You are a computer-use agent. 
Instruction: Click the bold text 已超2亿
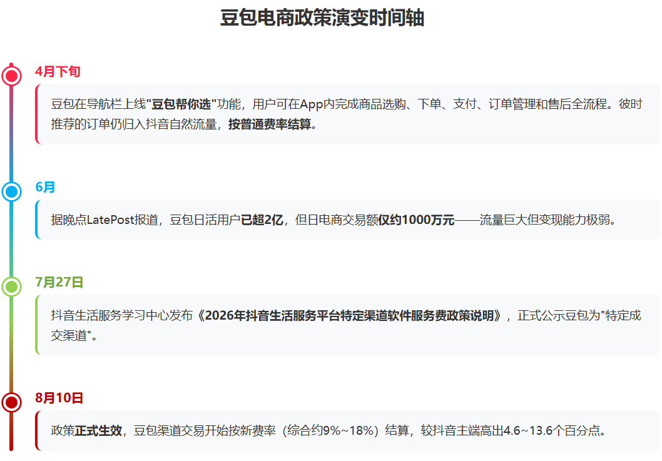coord(262,220)
